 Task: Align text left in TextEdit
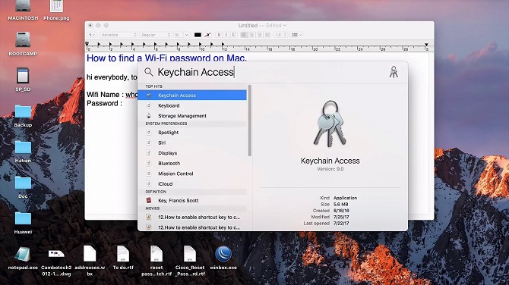pos(244,35)
